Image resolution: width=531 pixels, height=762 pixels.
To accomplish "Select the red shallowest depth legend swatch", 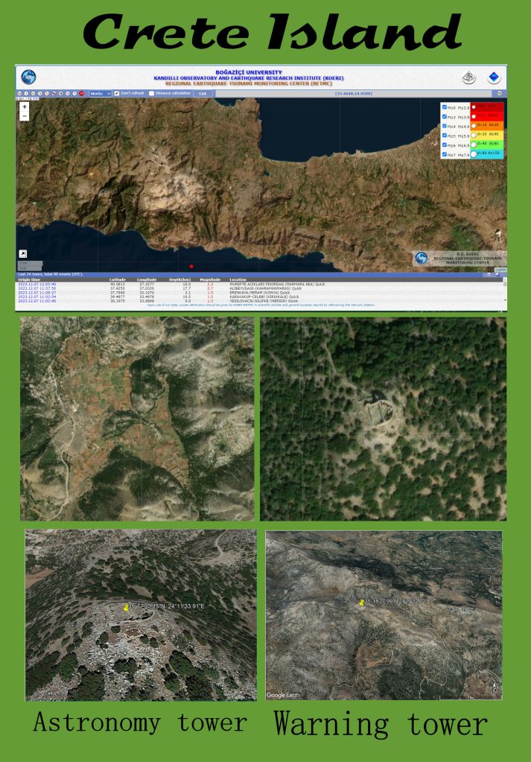I will tap(488, 107).
